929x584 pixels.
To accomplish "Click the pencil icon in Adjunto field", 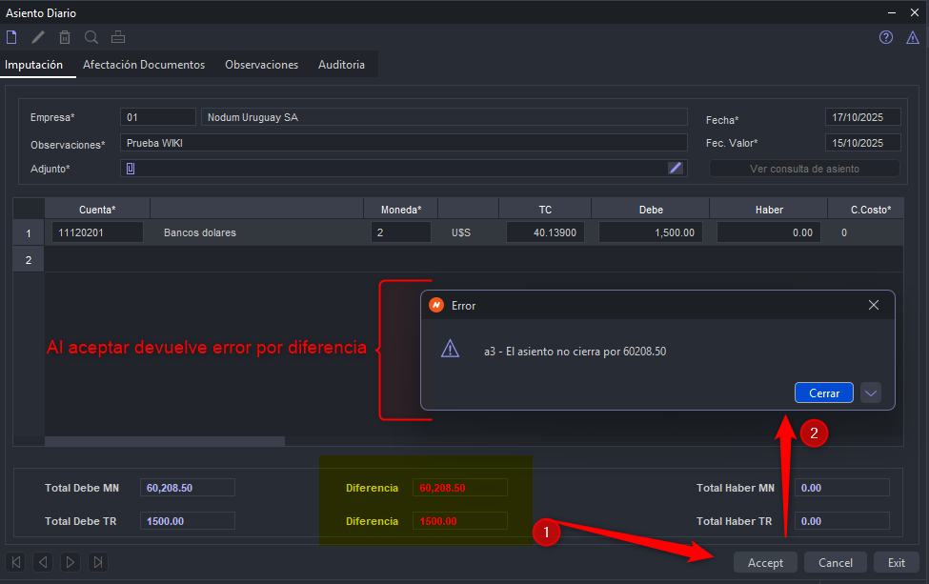I will [x=676, y=168].
